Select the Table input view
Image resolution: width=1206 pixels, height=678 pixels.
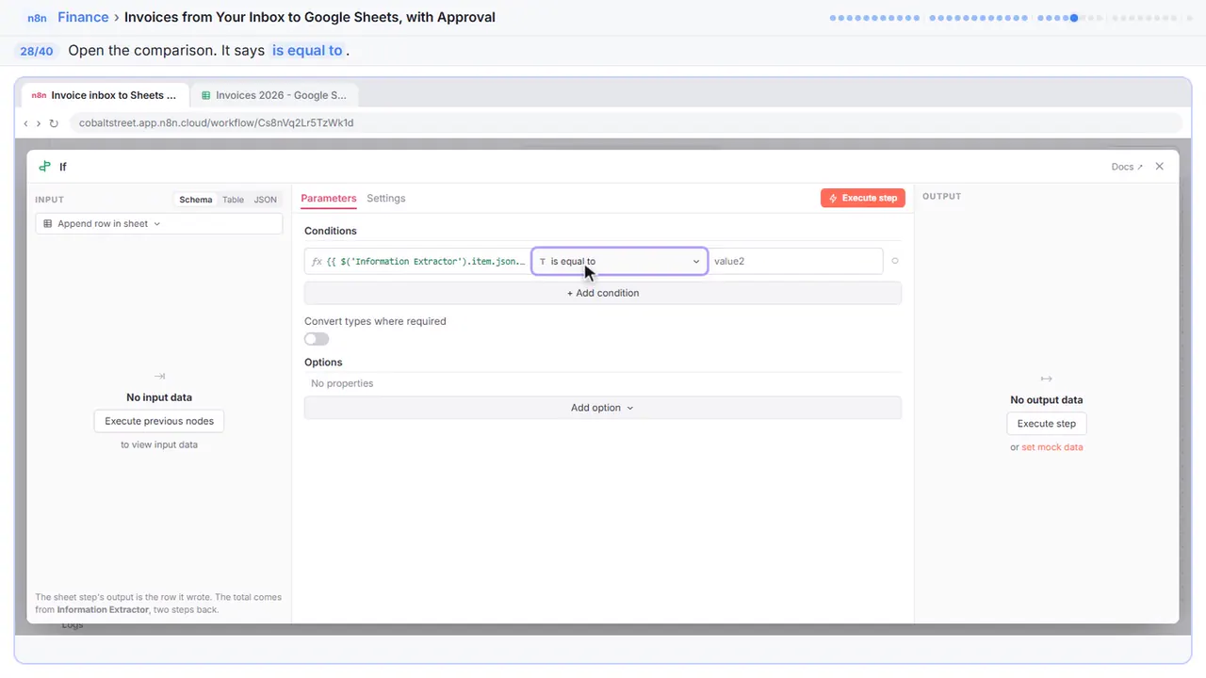[x=233, y=200]
